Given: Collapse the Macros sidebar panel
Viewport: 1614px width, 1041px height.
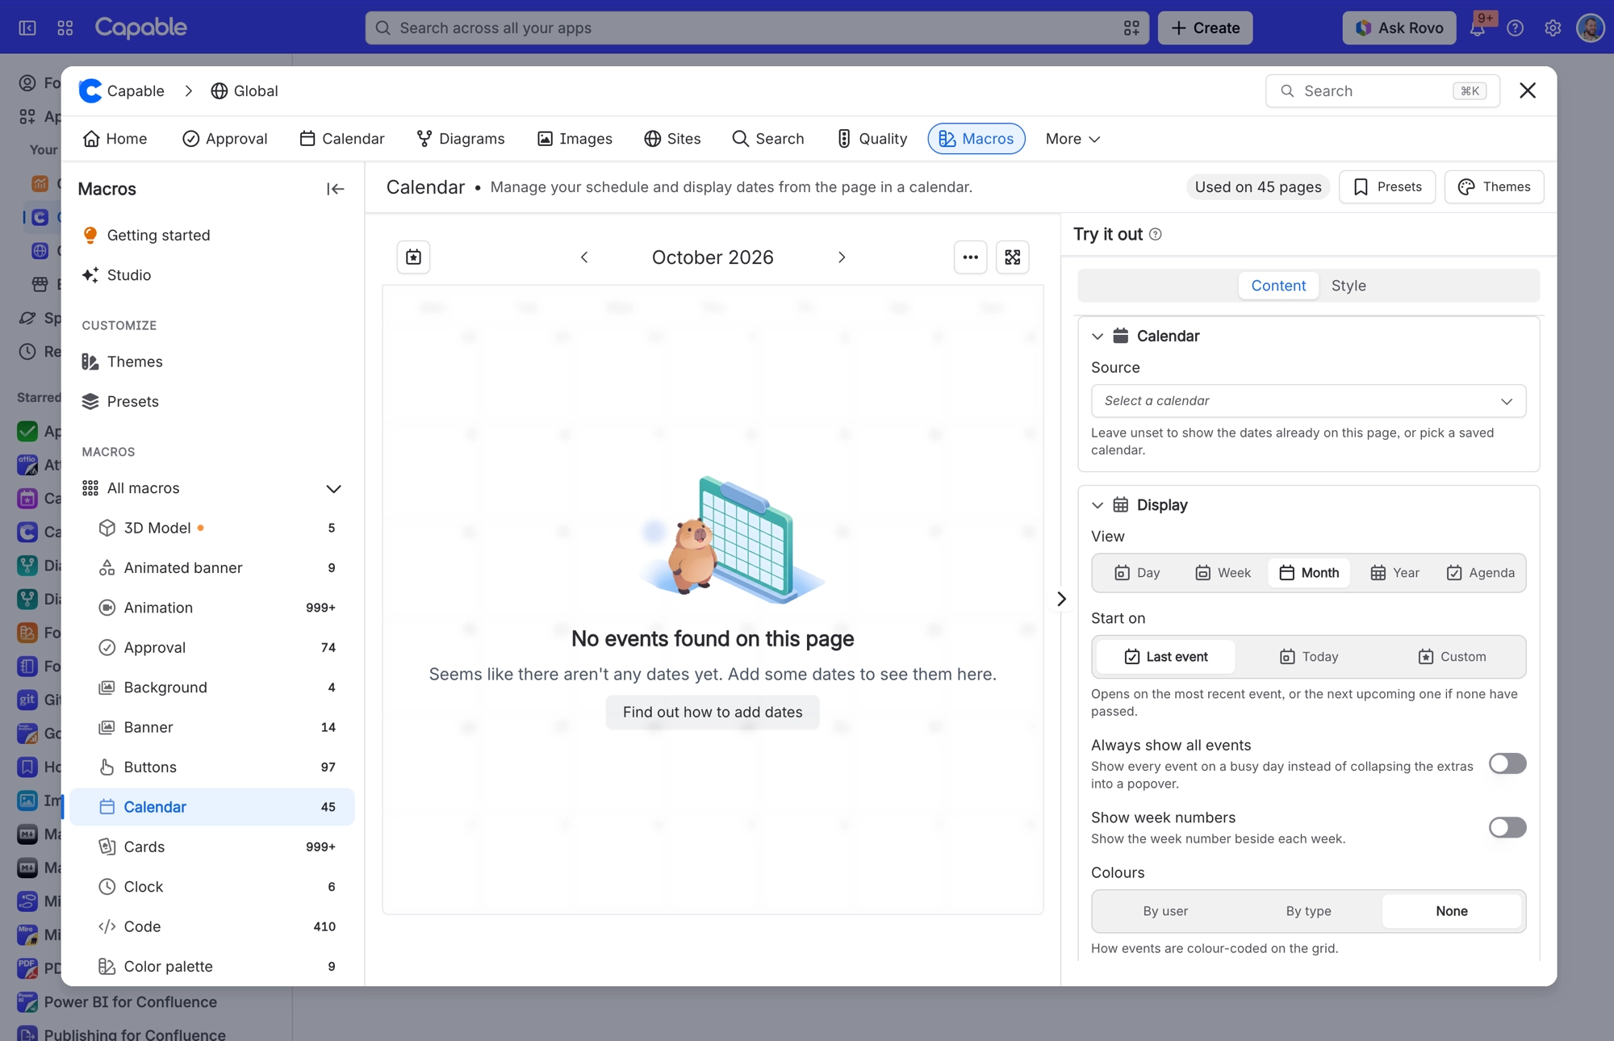Looking at the screenshot, I should point(335,189).
